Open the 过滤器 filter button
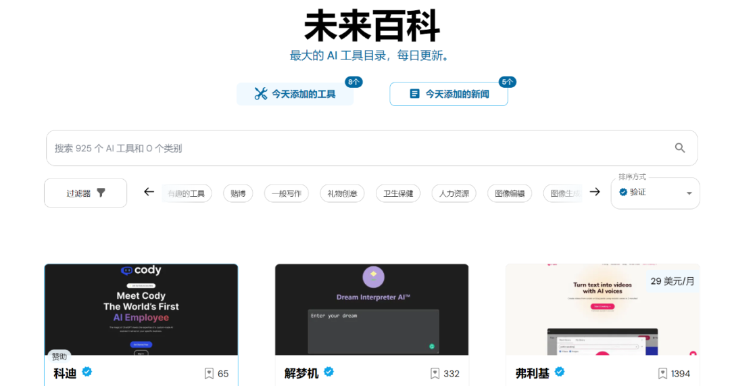This screenshot has width=730, height=386. pos(86,193)
